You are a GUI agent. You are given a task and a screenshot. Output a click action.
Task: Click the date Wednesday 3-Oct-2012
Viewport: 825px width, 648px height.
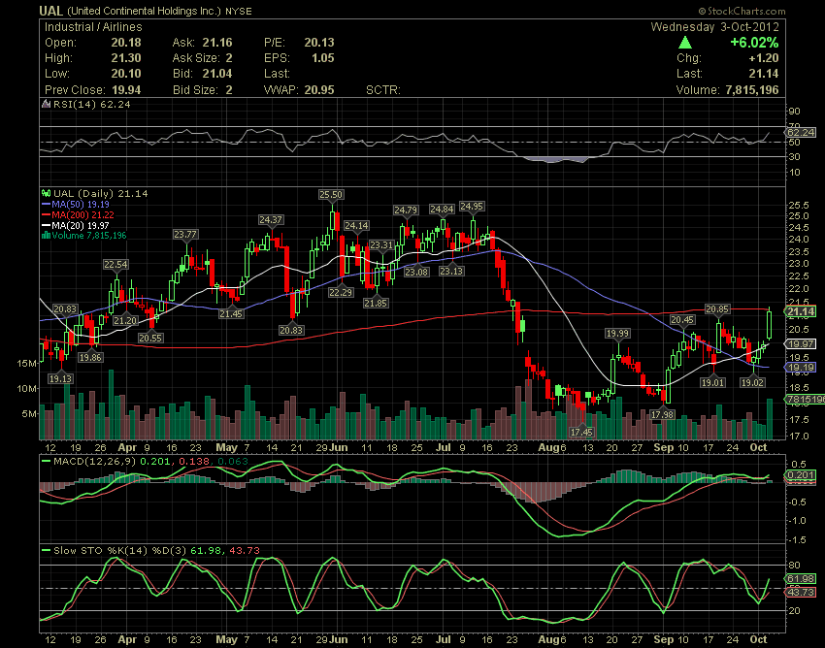714,27
